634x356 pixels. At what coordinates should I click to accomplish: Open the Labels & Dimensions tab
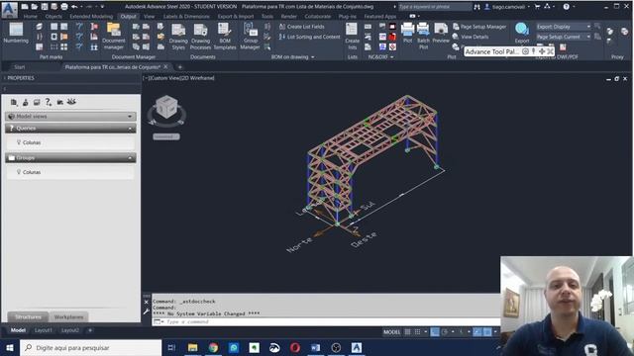pyautogui.click(x=186, y=17)
